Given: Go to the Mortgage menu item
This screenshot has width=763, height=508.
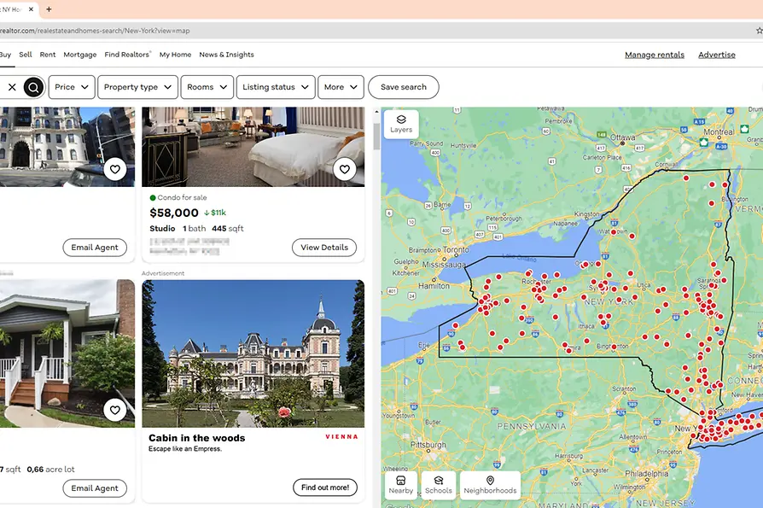Looking at the screenshot, I should pyautogui.click(x=80, y=55).
